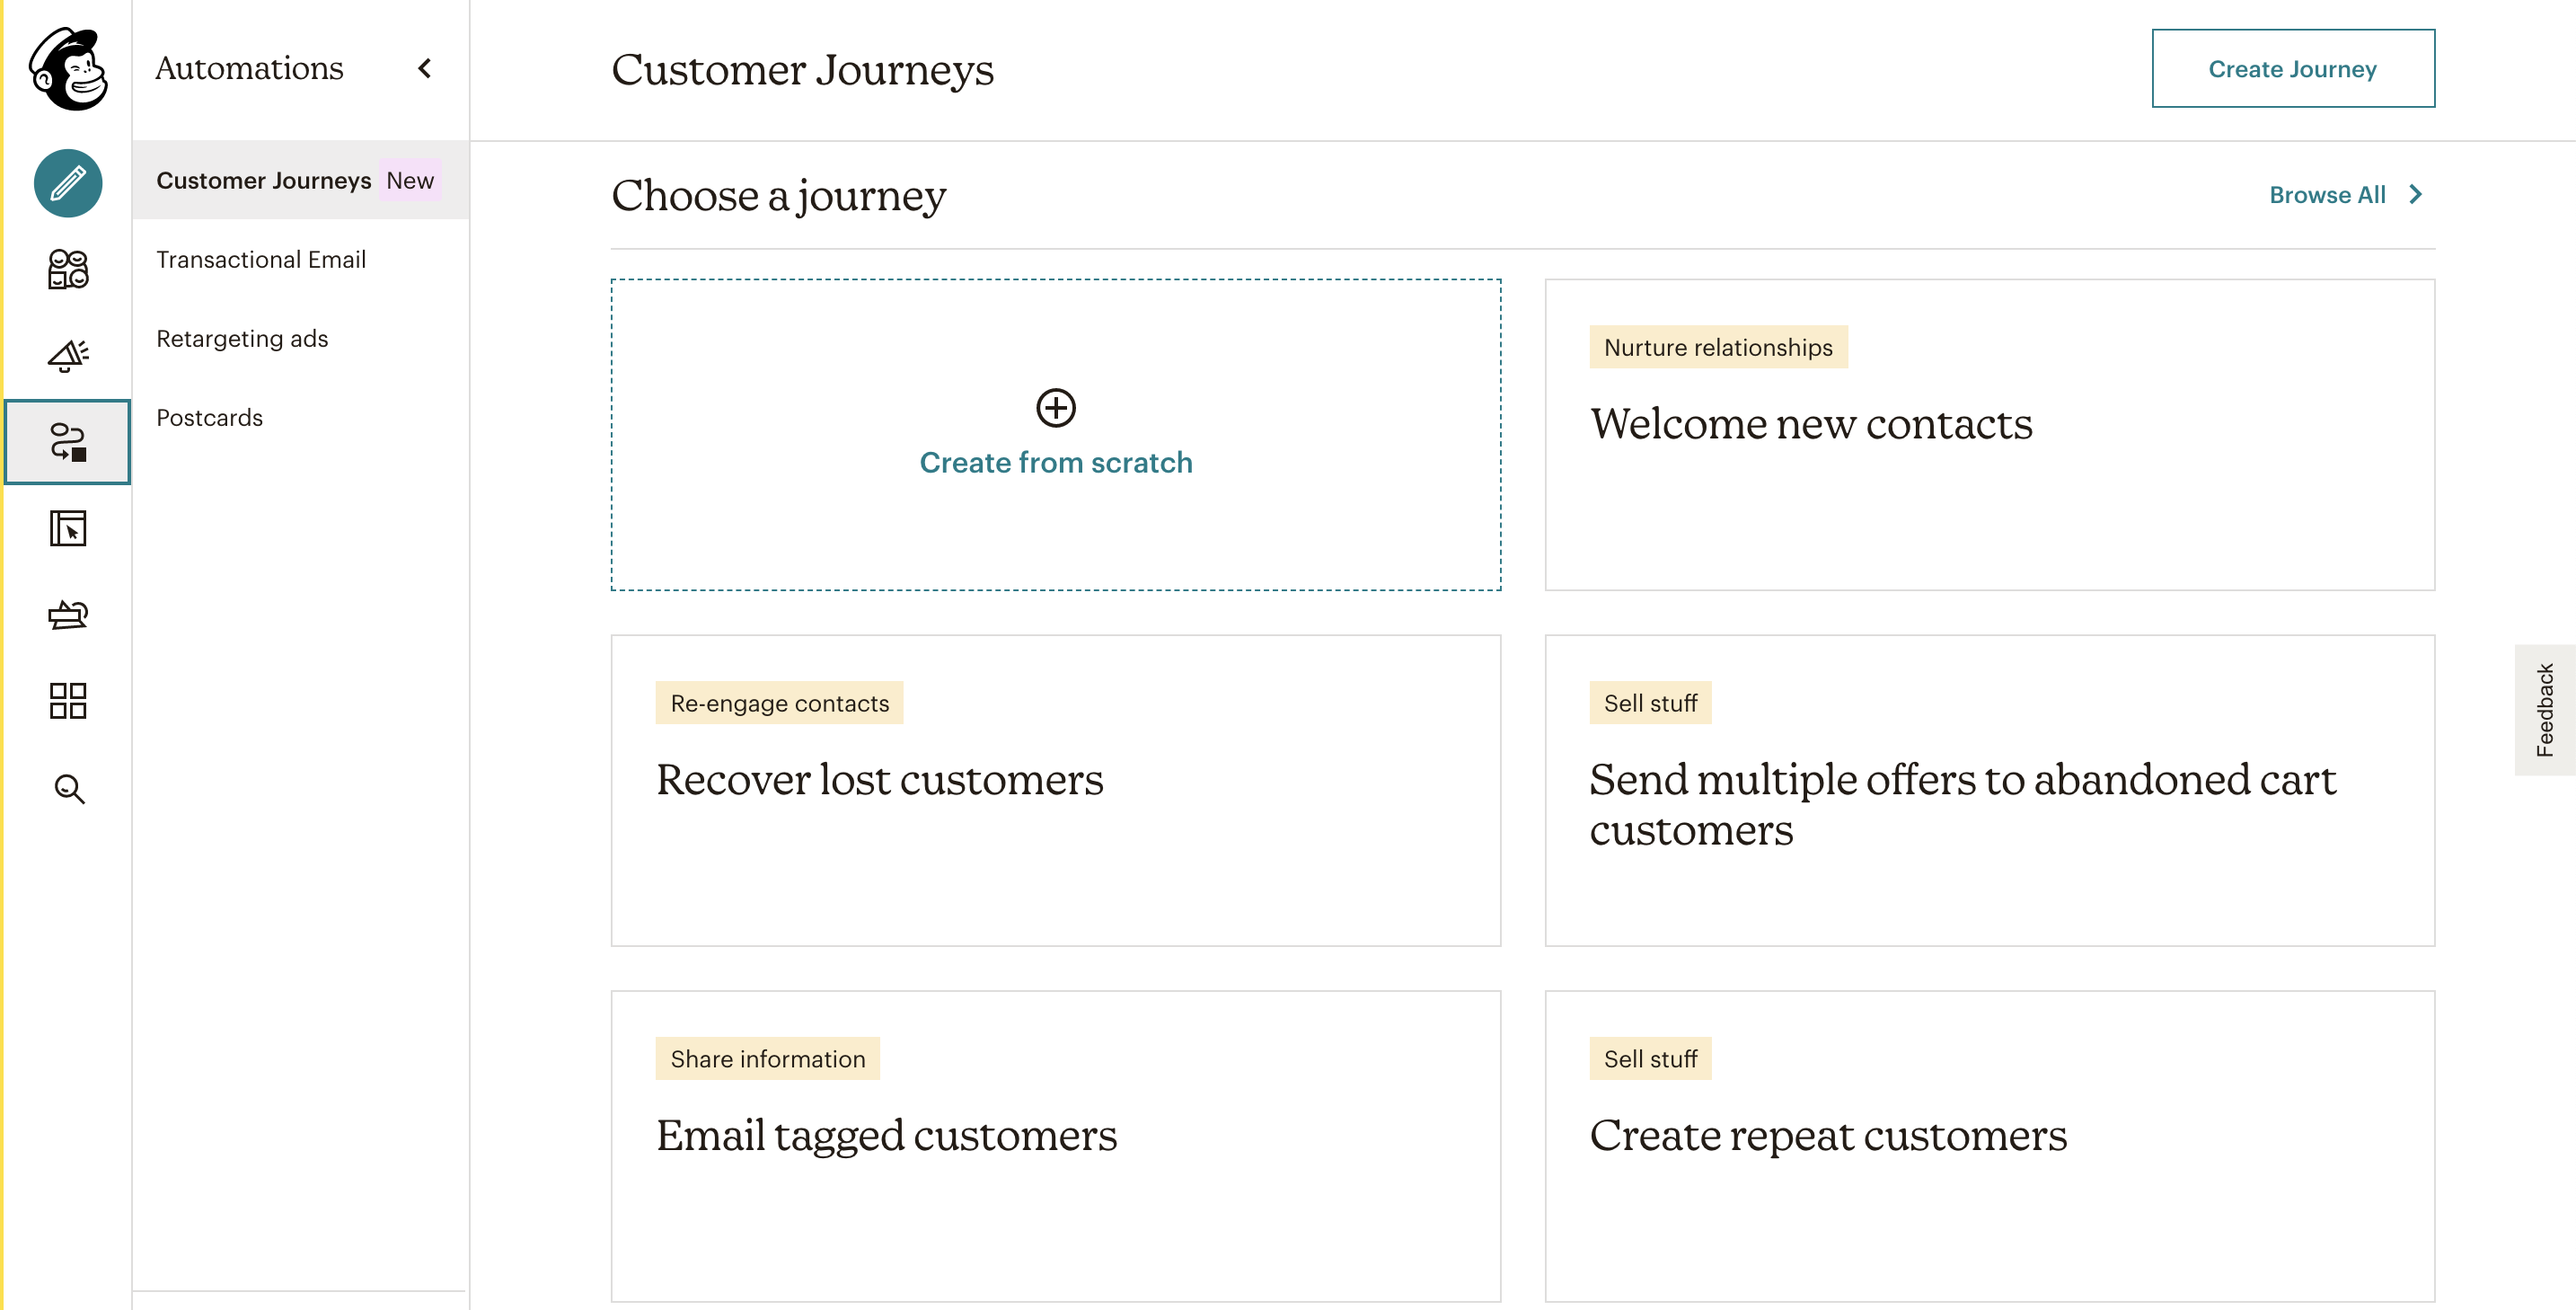This screenshot has height=1310, width=2576.
Task: Select the Automations journey icon
Action: 68,441
